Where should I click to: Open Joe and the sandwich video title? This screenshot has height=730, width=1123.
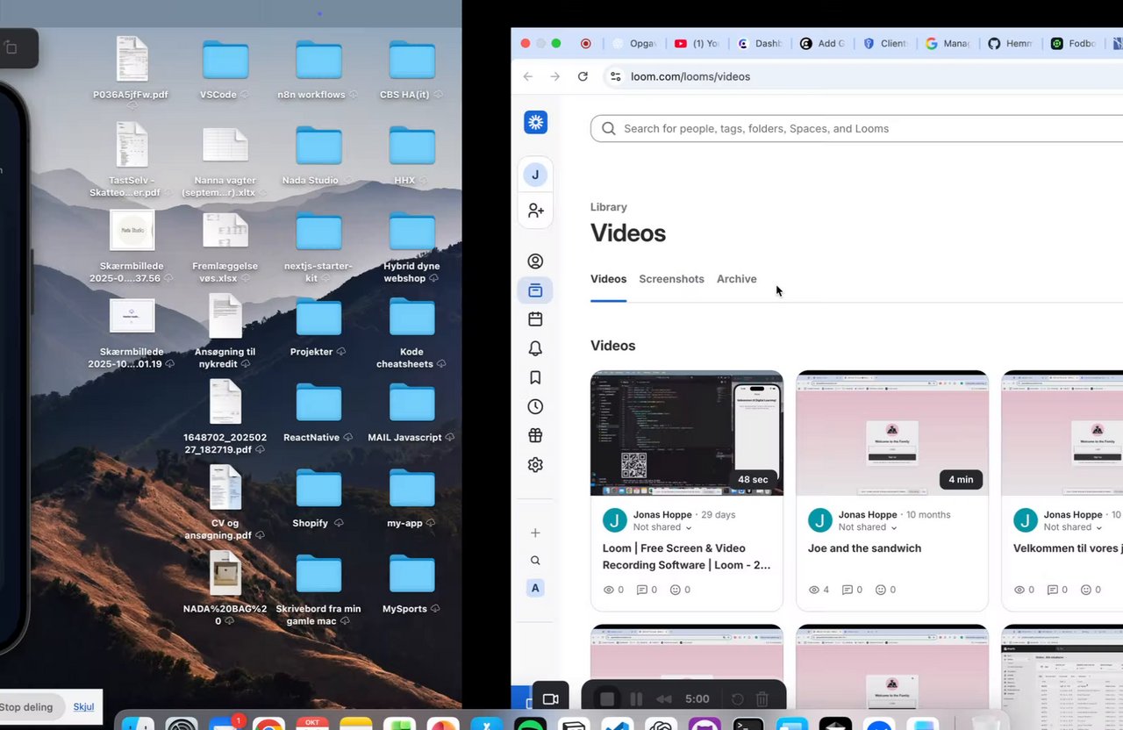(x=864, y=548)
